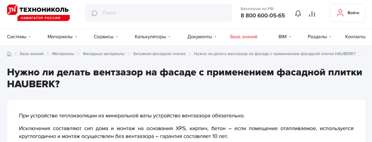Open the comparison bars icon

[x=312, y=13]
